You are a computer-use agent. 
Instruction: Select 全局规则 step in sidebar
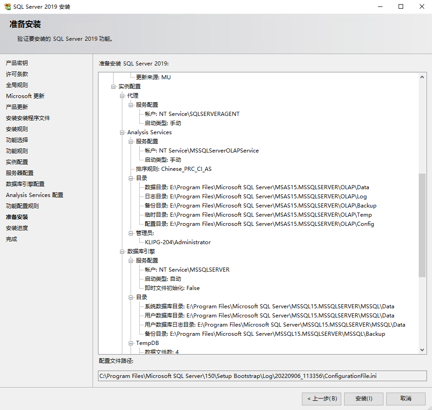(17, 85)
